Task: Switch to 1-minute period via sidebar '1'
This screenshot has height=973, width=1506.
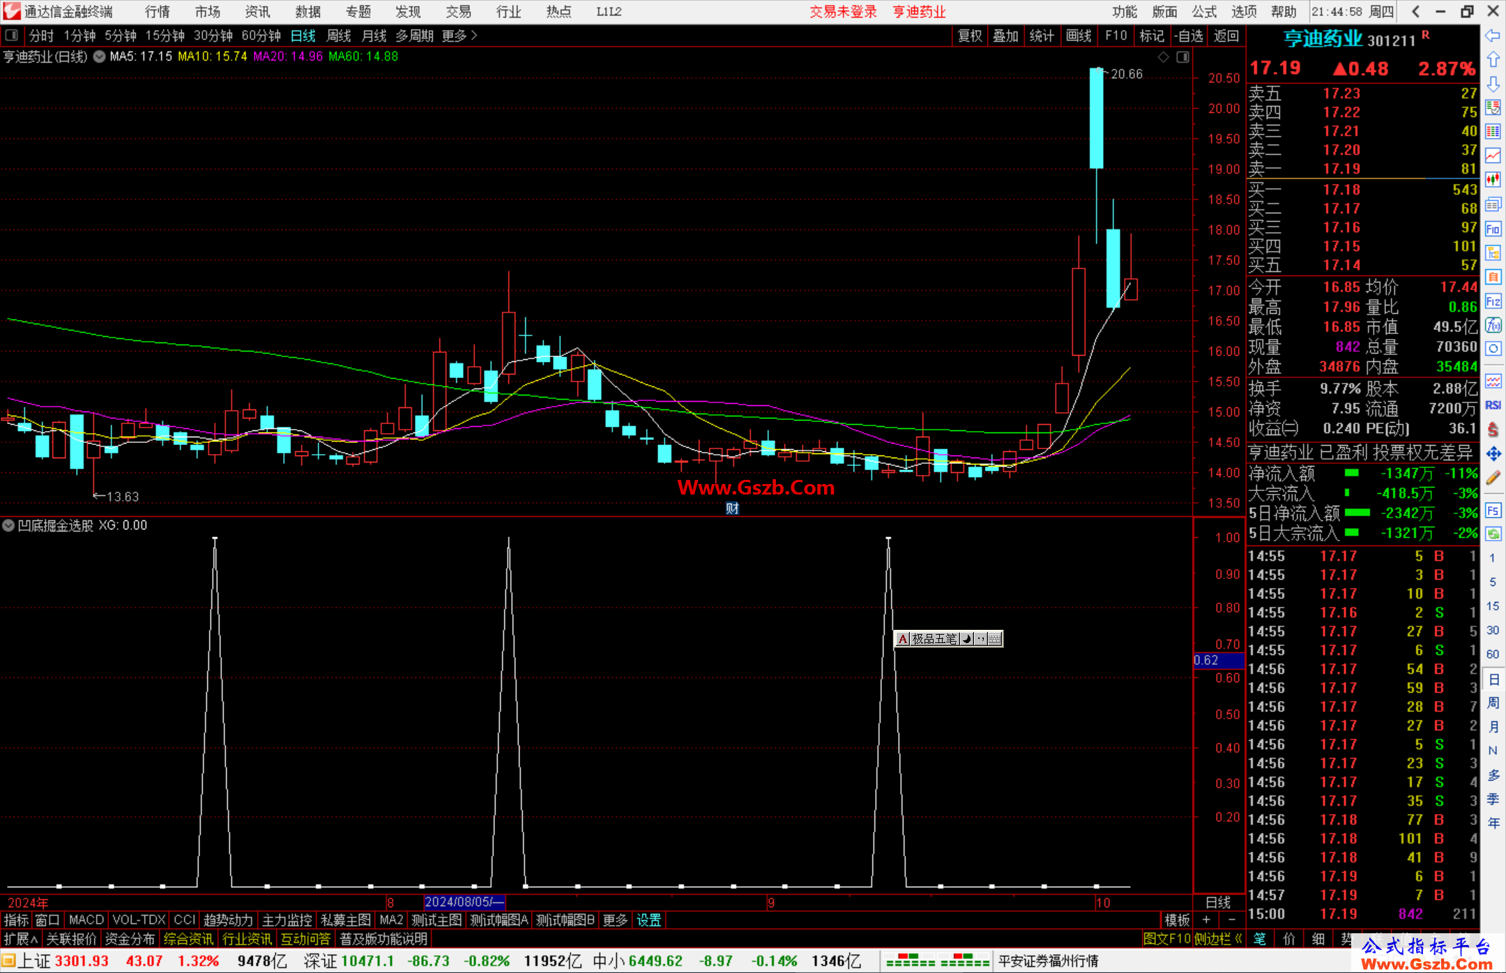Action: click(1492, 557)
